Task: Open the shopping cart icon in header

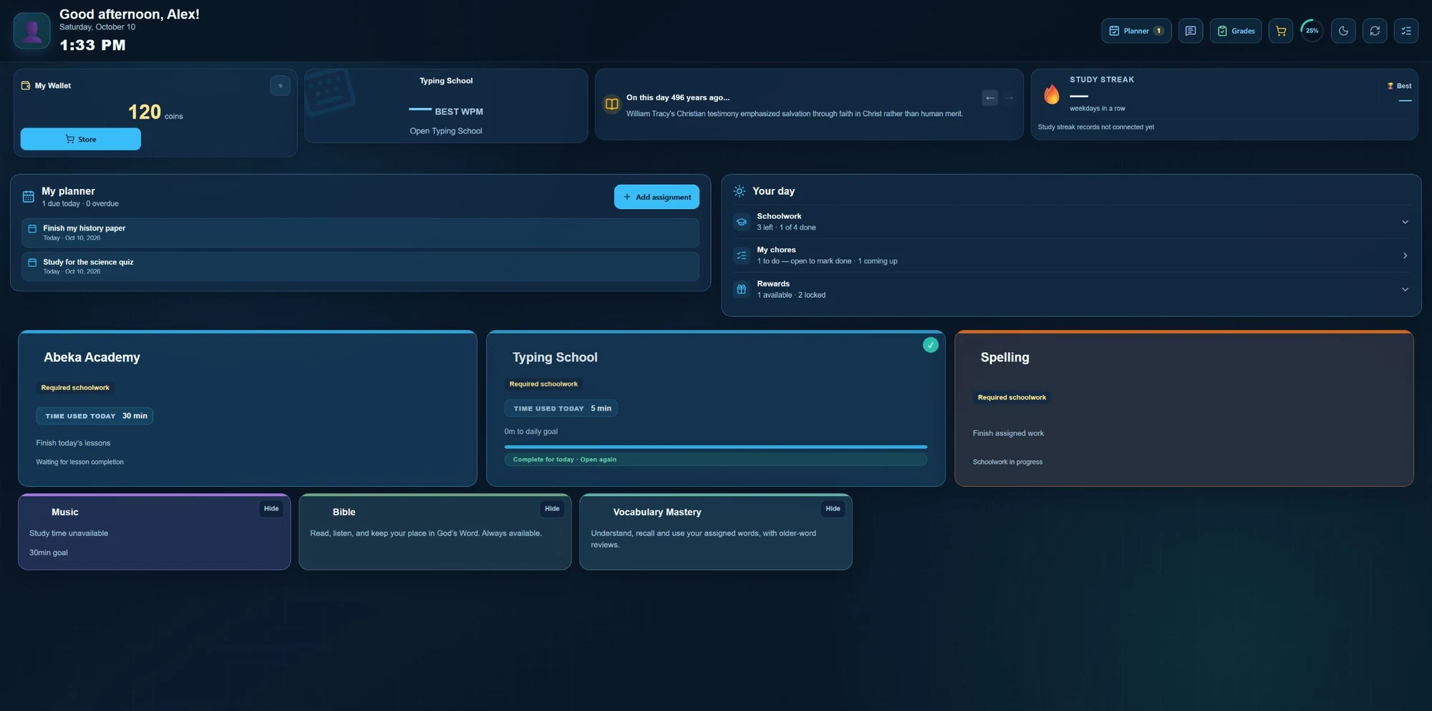Action: (1281, 31)
